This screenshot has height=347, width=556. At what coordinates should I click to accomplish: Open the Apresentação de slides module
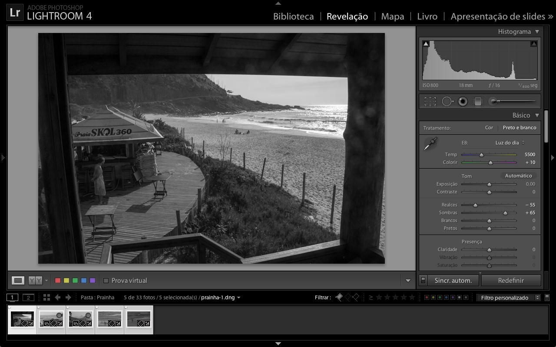[x=498, y=16]
